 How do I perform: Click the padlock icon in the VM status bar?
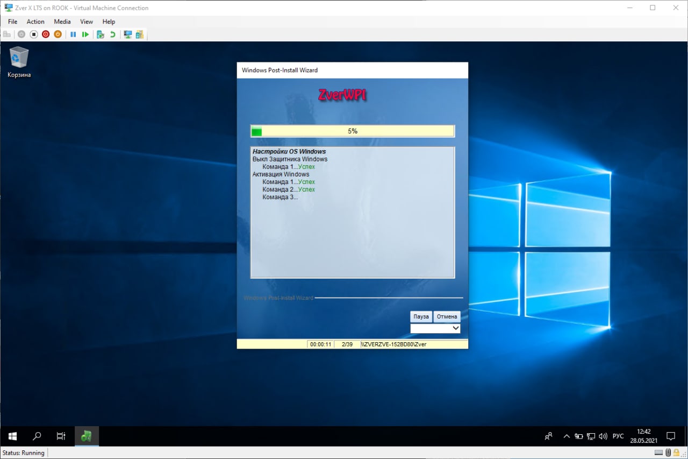[676, 453]
